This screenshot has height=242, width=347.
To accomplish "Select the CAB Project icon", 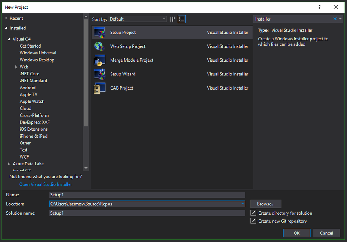I will (x=99, y=88).
